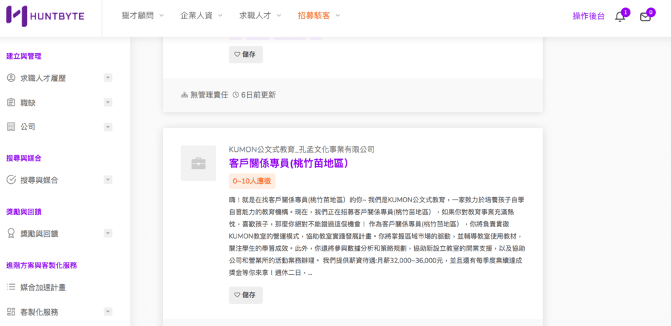Image resolution: width=671 pixels, height=326 pixels.
Task: Expand 獎勵與回饋 sidebar arrow
Action: (x=108, y=233)
